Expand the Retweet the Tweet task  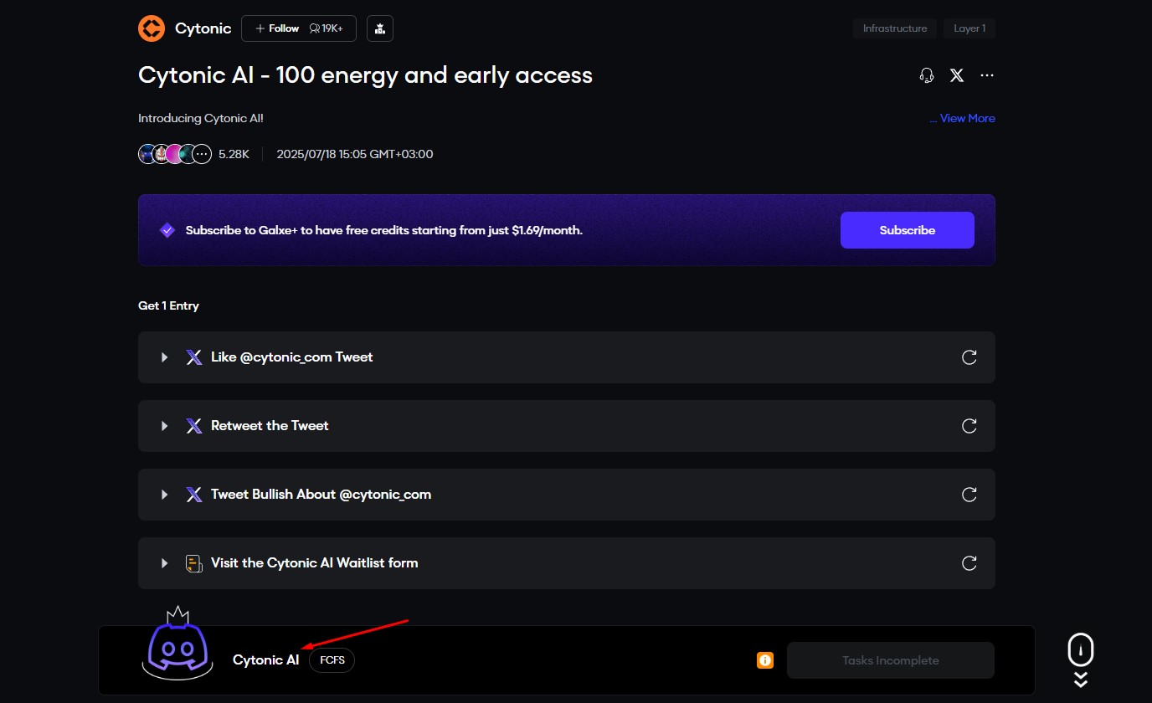(x=165, y=426)
